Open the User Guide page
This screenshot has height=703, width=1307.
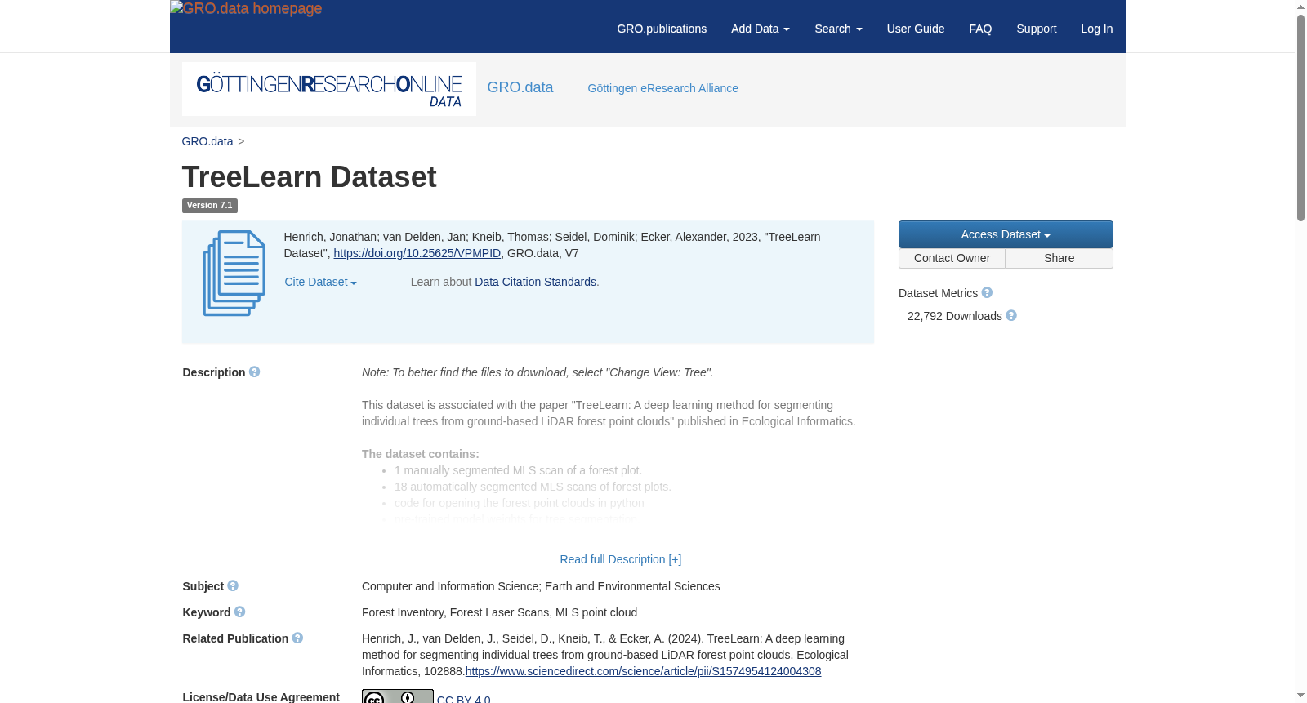point(916,29)
